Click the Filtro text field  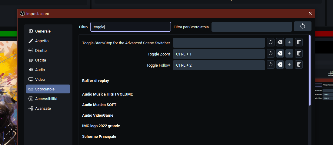point(130,27)
